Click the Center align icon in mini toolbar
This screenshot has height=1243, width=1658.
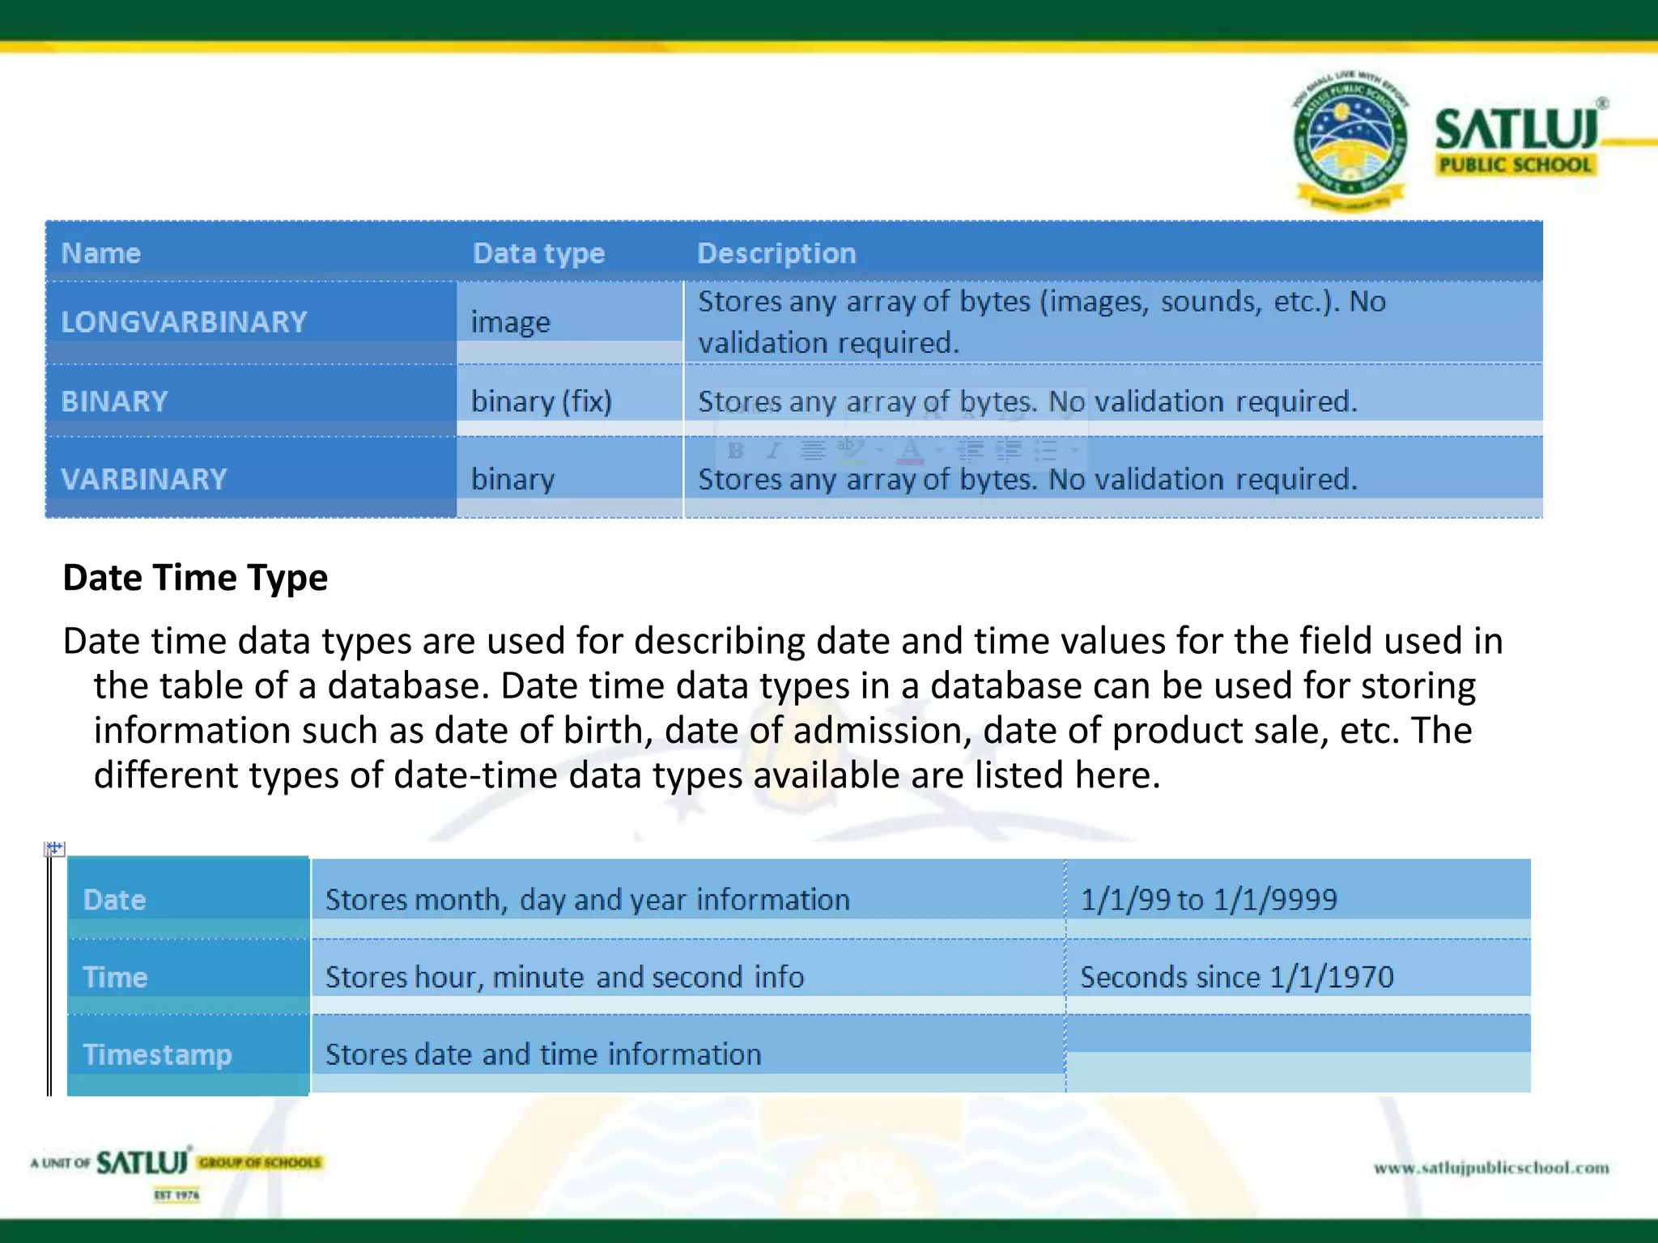click(x=813, y=450)
